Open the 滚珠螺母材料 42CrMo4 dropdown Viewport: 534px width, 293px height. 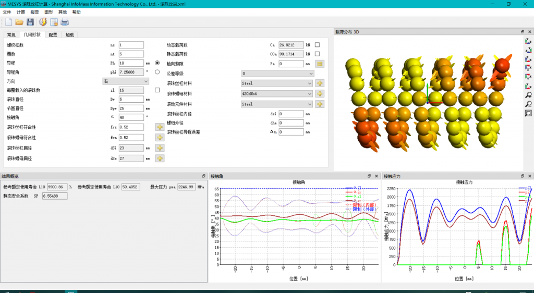(x=277, y=94)
